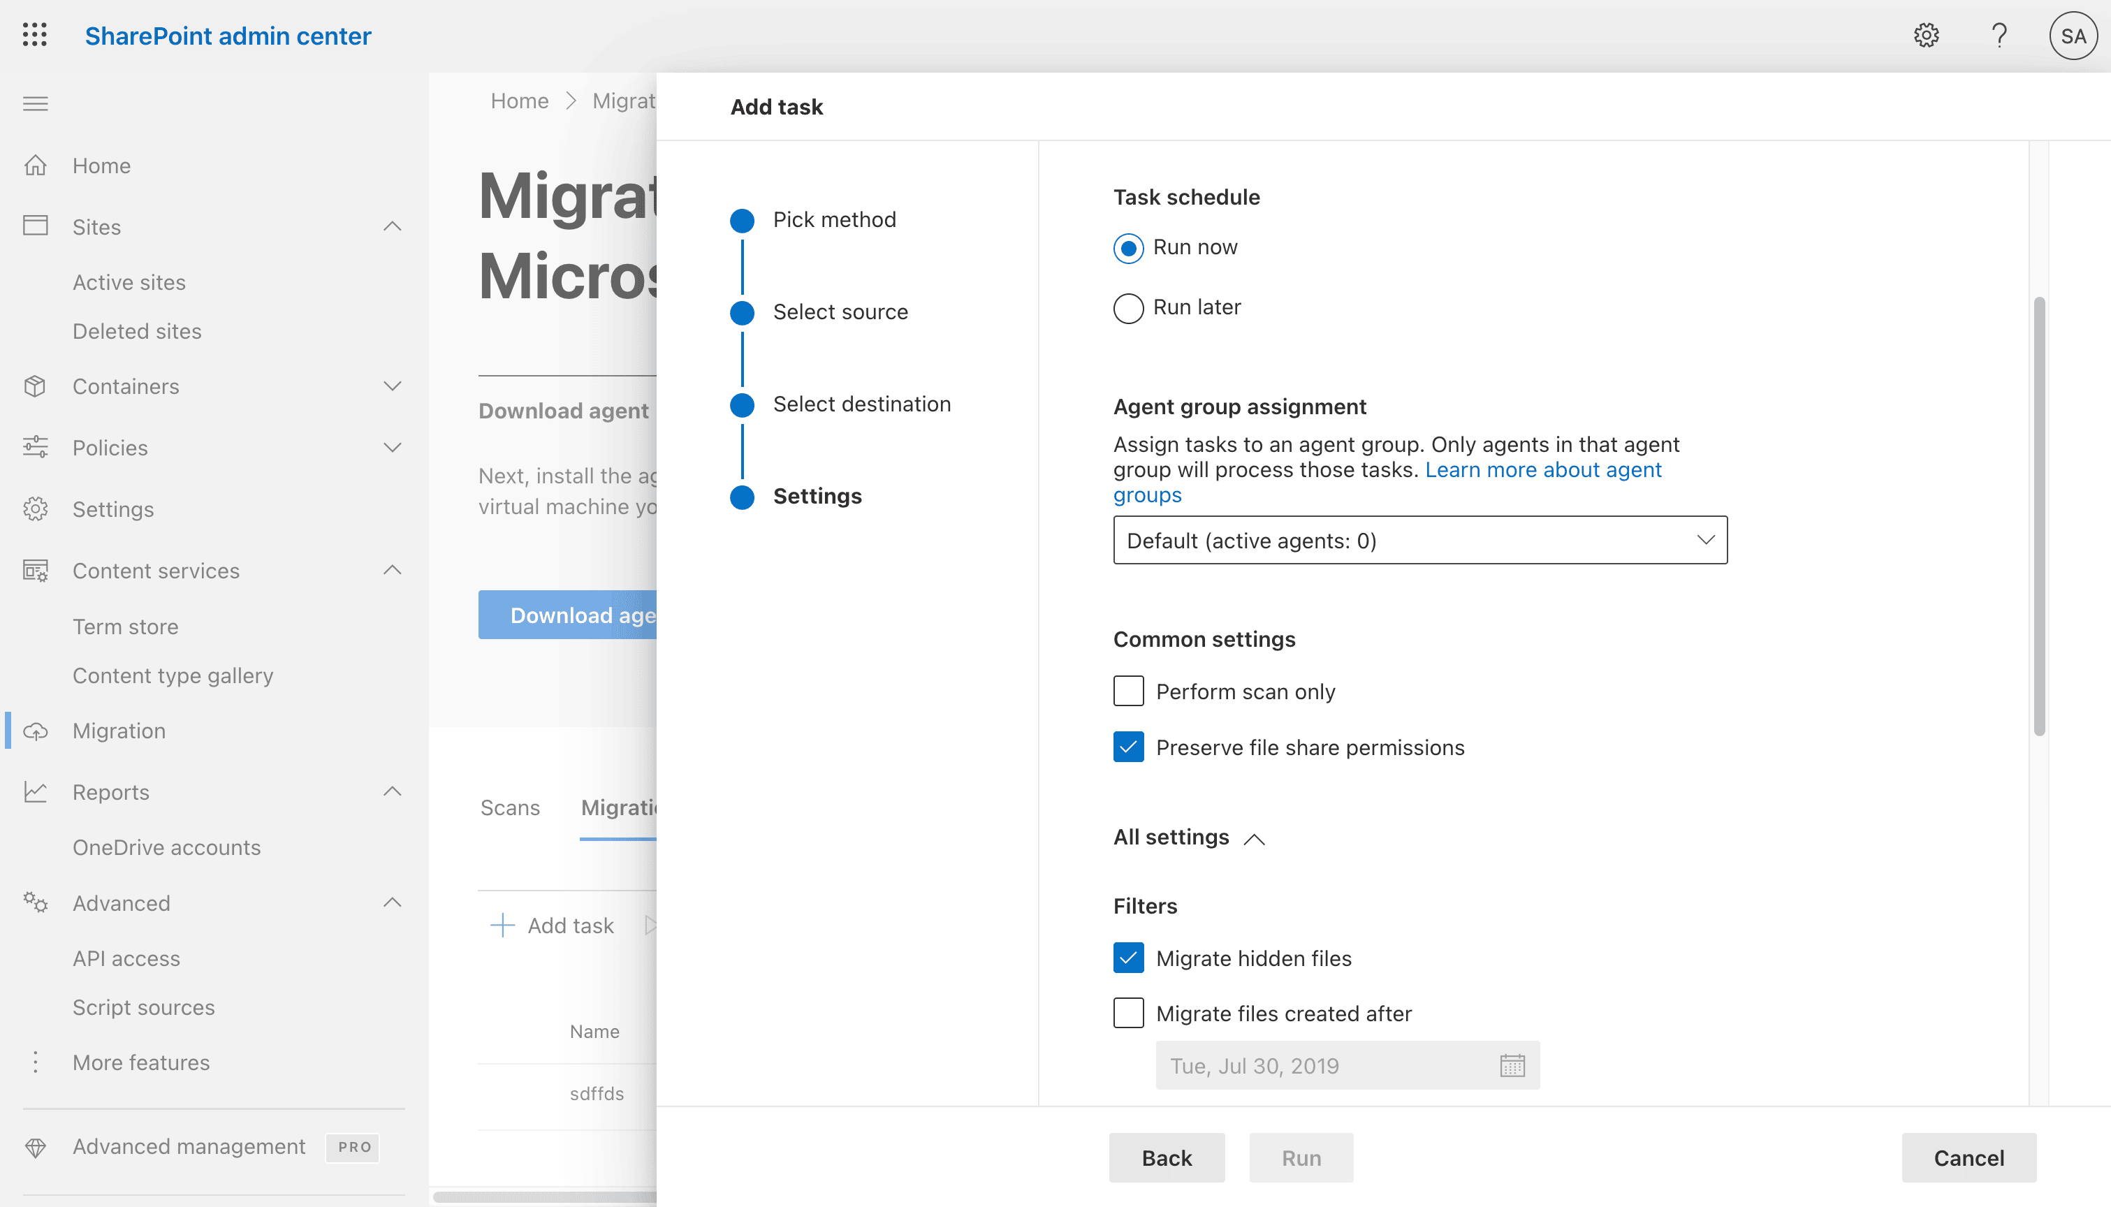Viewport: 2111px width, 1207px height.
Task: Click the Advanced management diamond icon
Action: [x=35, y=1148]
